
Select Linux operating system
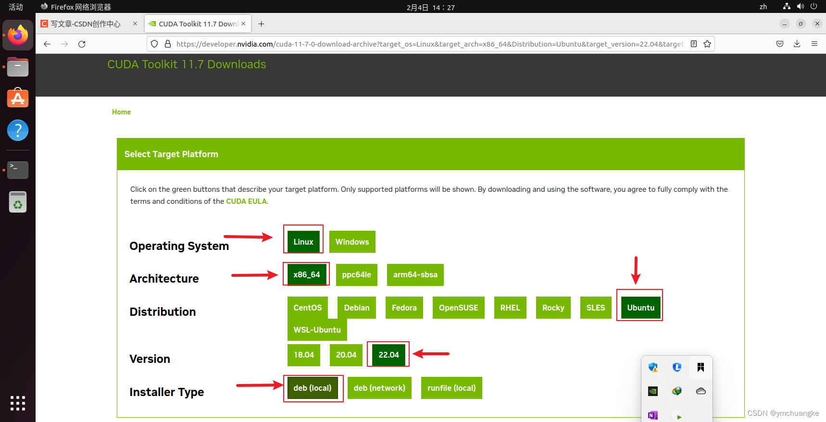tap(303, 242)
